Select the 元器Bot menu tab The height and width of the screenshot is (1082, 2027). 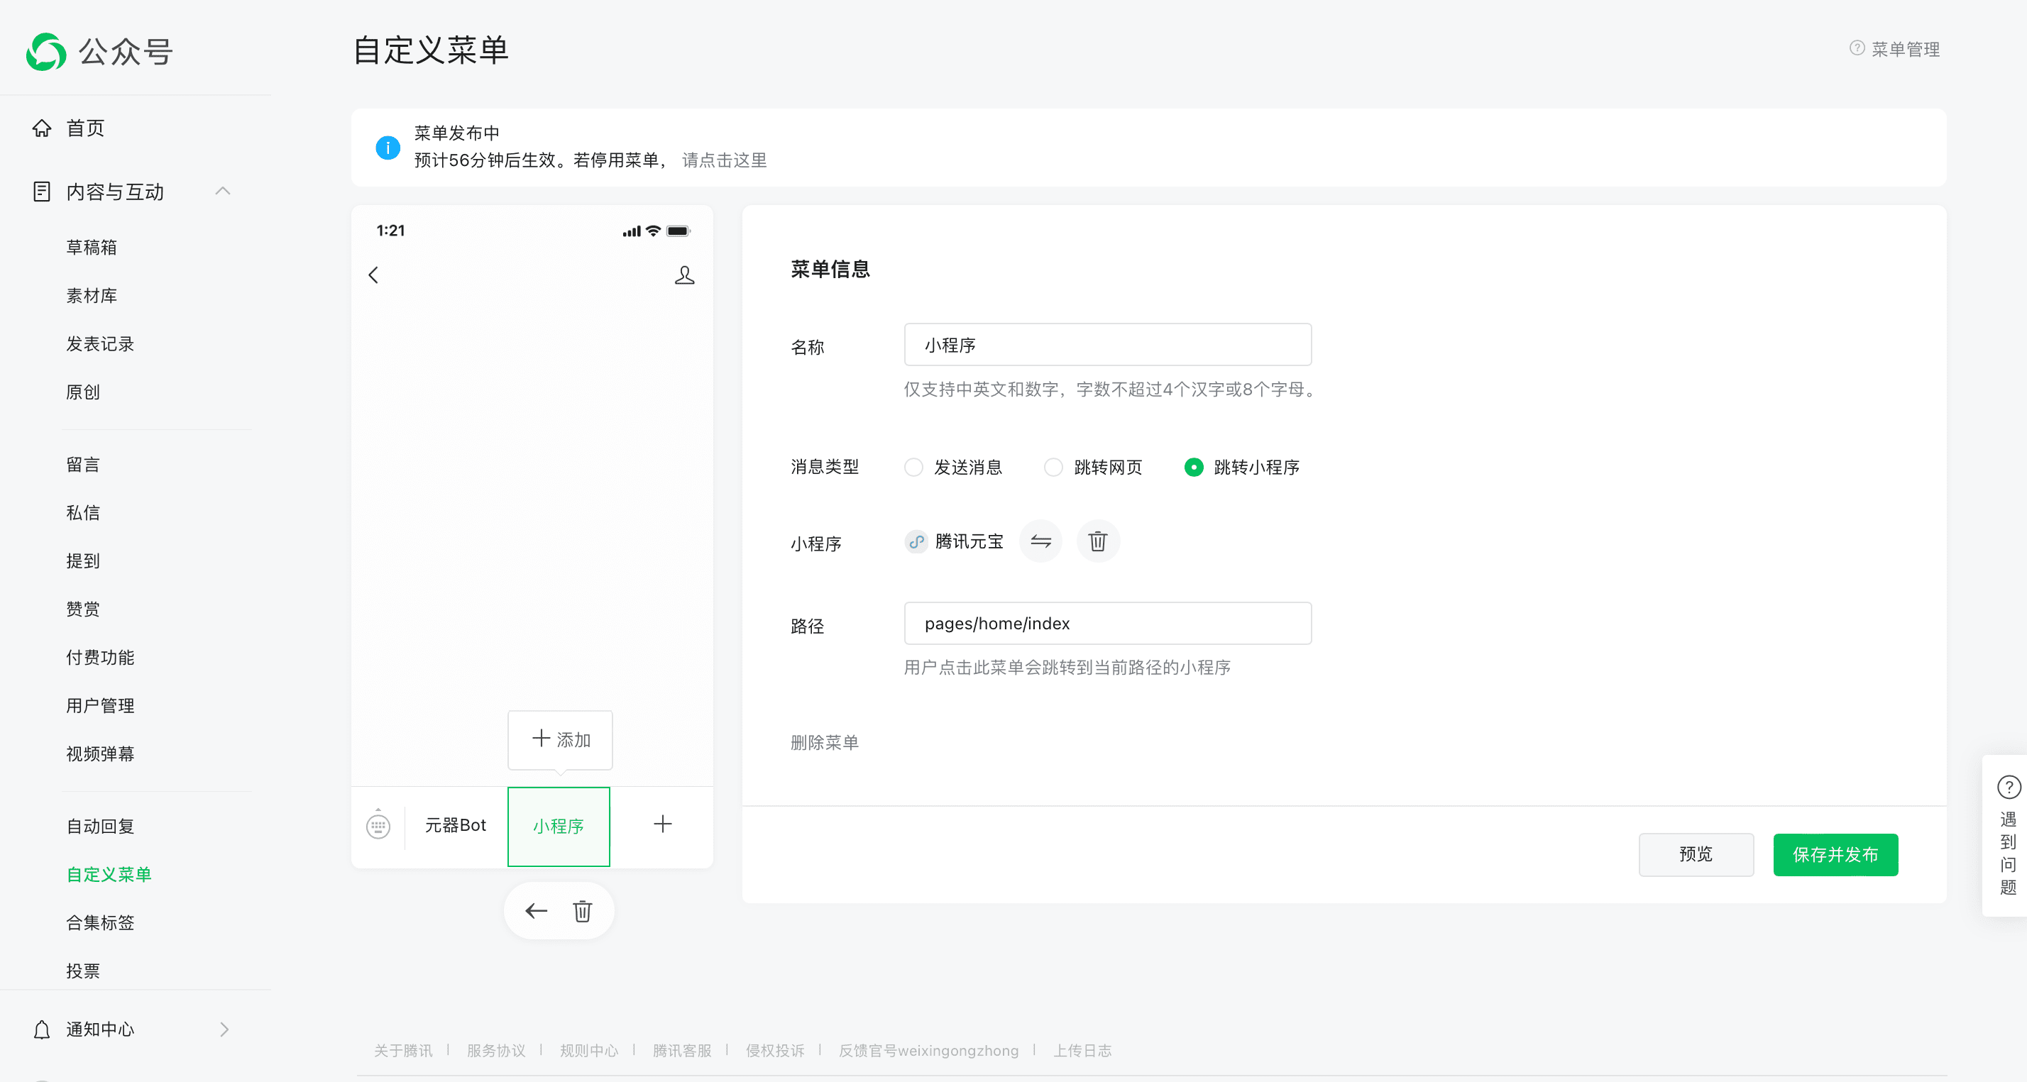[456, 824]
